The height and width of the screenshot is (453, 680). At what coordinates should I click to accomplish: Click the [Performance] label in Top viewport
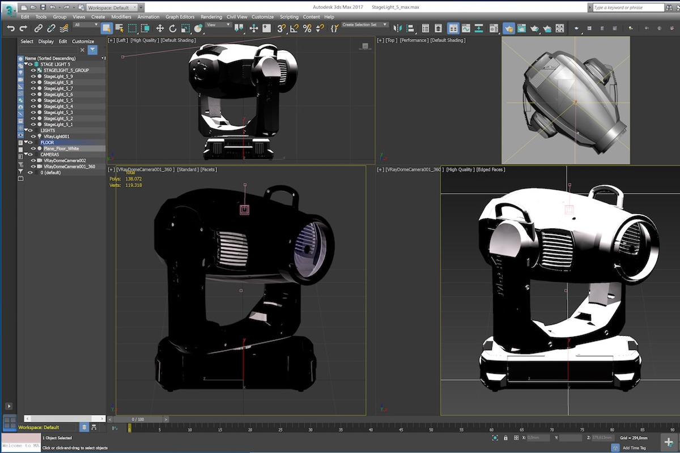[414, 40]
